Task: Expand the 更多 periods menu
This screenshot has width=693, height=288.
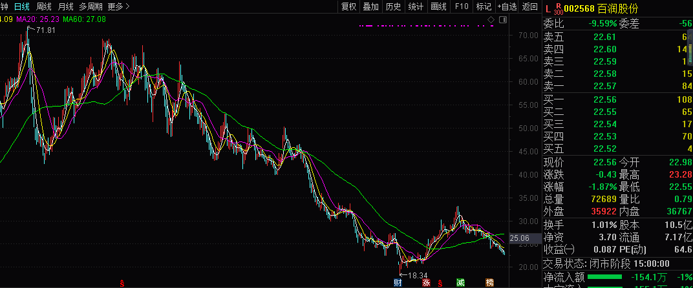Action: click(x=118, y=6)
